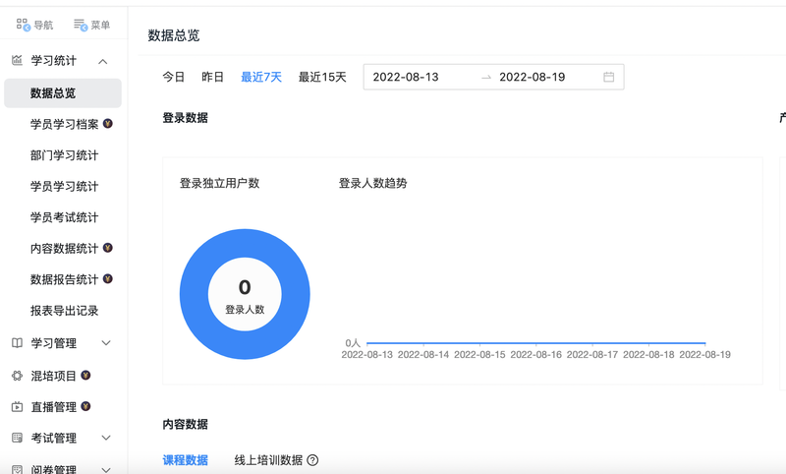786x474 pixels.
Task: Click the 导航 navigation icon
Action: point(23,24)
